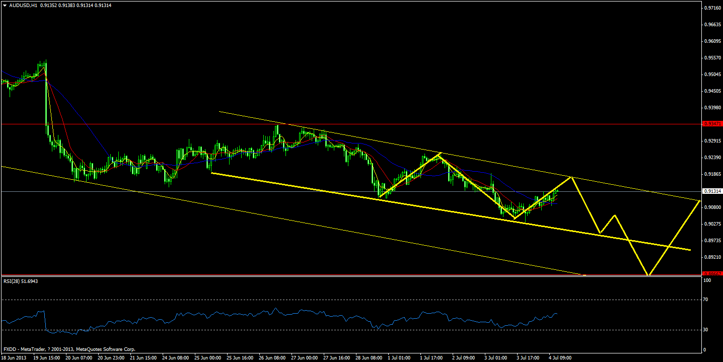723x362 pixels.
Task: Click the 20 Jun 07:00 time label
Action: pos(79,357)
